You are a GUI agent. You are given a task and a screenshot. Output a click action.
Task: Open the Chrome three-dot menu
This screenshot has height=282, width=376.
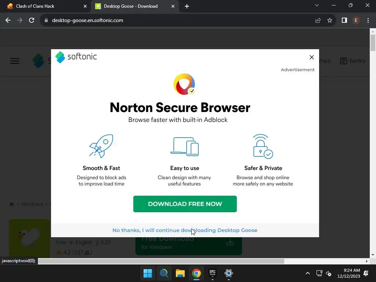tap(368, 21)
